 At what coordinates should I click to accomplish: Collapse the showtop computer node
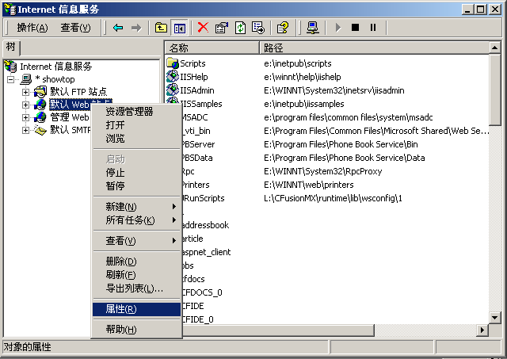pyautogui.click(x=11, y=79)
